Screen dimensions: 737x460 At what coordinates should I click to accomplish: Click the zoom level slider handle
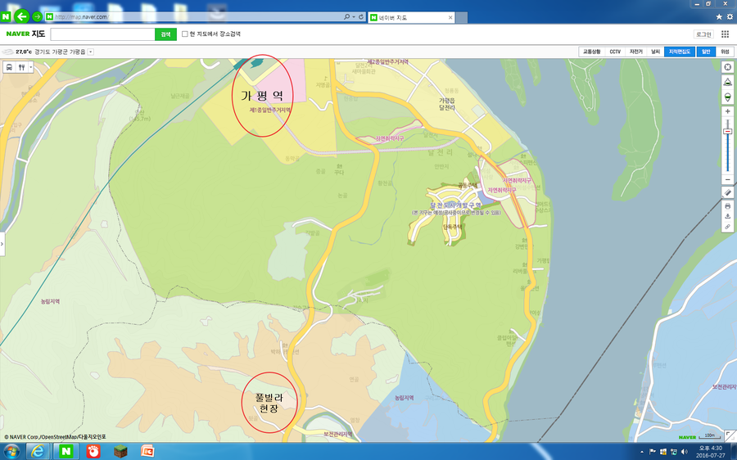[728, 132]
